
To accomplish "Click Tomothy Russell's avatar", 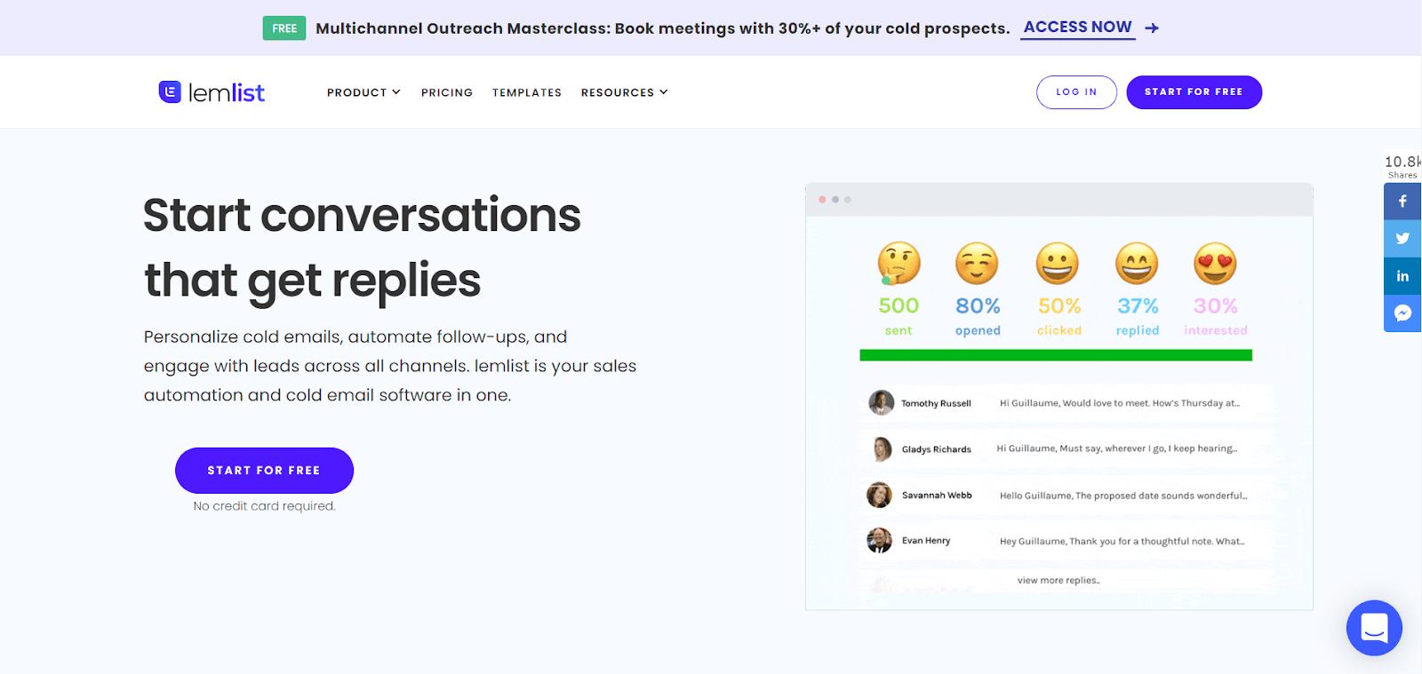I will click(x=881, y=402).
